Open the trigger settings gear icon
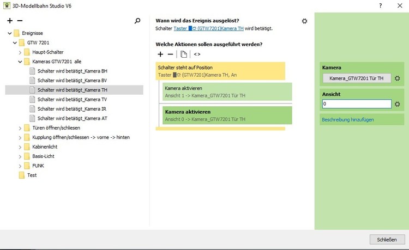 304,21
